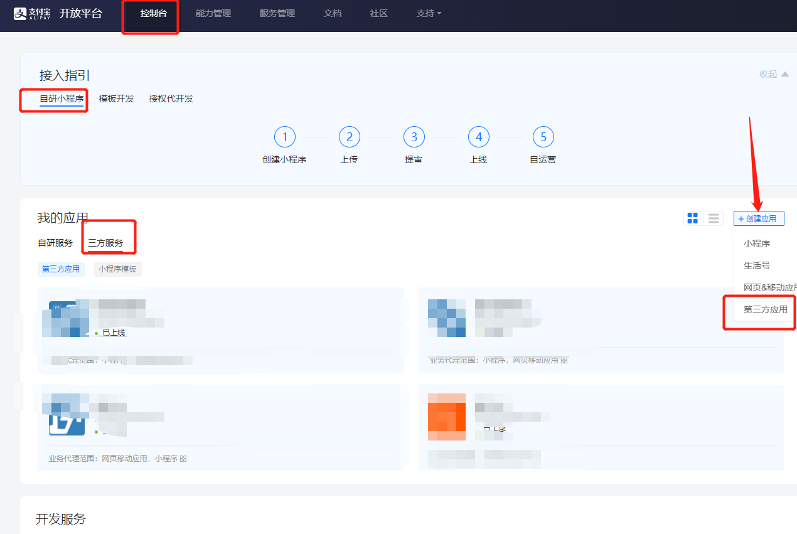
Task: Filter by 第三方应用 tag
Action: (x=61, y=269)
